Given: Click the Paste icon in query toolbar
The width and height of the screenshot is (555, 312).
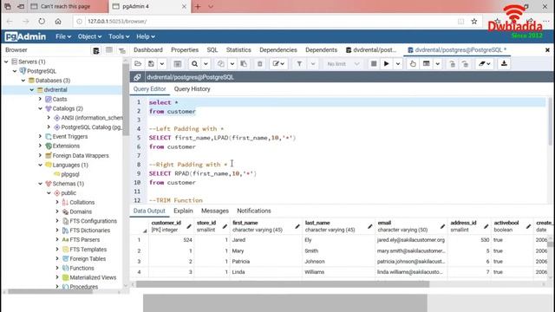Looking at the screenshot, I should pyautogui.click(x=244, y=63).
